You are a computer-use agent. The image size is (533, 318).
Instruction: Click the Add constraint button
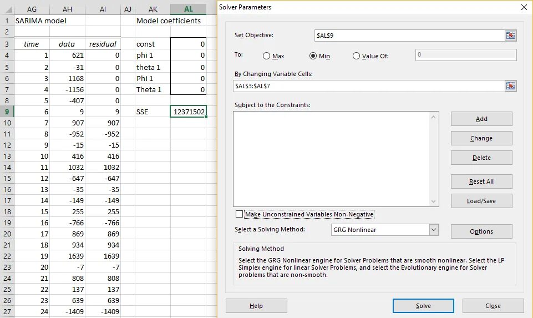click(481, 119)
